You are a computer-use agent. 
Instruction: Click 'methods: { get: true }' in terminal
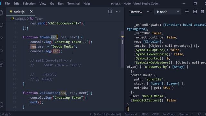pos(154,88)
